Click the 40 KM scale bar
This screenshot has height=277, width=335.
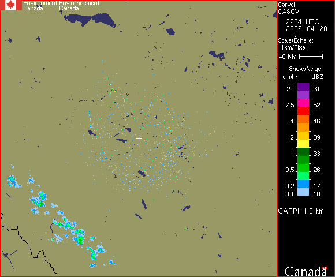[x=311, y=57]
